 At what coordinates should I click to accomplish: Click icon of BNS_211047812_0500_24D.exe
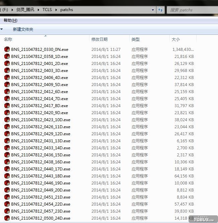[7, 218]
